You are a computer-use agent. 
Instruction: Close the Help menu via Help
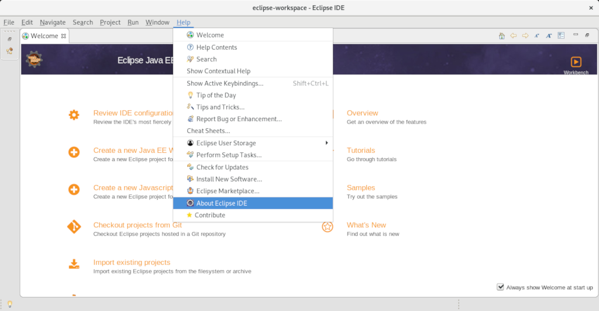pos(183,22)
